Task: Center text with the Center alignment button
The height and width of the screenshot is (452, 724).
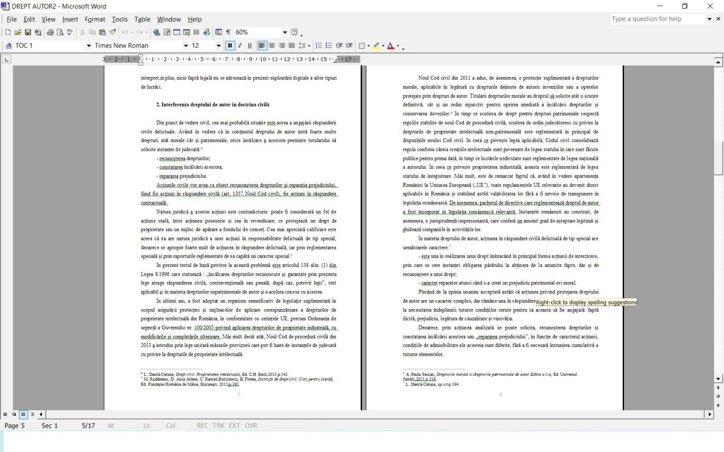Action: click(272, 46)
